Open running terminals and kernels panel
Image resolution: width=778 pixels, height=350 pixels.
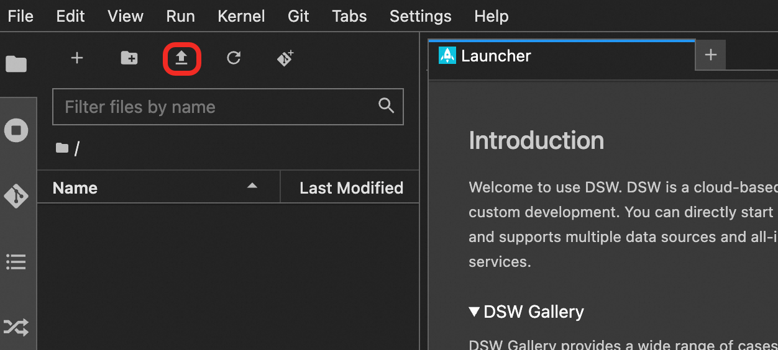(x=16, y=130)
